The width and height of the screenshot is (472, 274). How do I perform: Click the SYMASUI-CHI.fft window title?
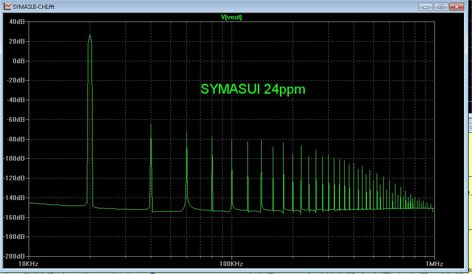coord(33,7)
